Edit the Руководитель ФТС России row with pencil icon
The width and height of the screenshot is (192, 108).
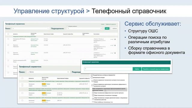[113, 39]
